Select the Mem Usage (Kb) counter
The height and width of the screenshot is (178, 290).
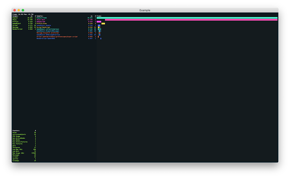19,152
